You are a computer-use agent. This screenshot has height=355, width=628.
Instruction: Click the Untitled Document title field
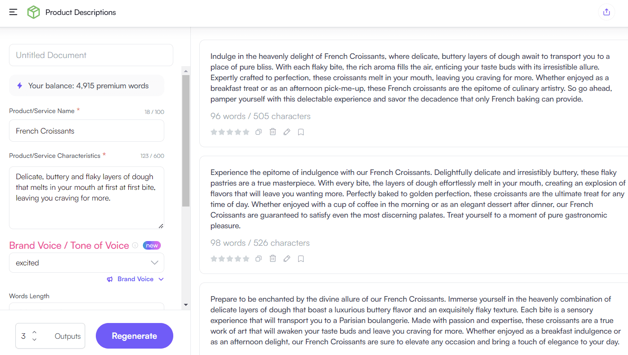pos(91,55)
